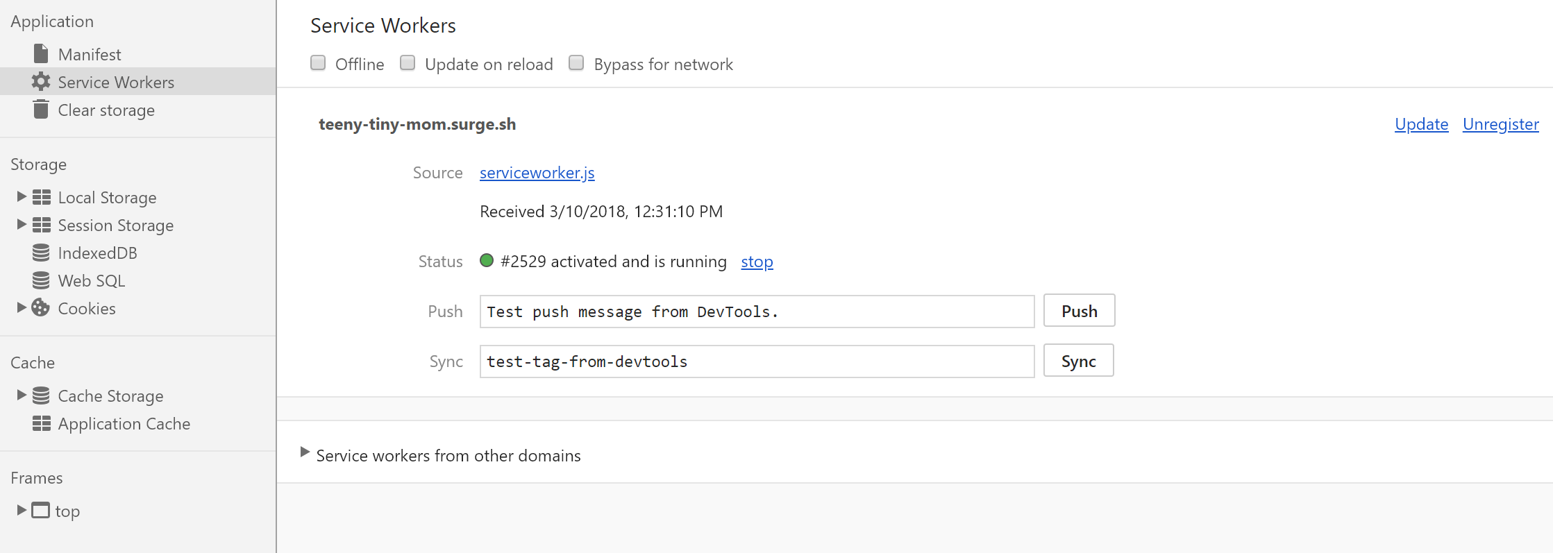Click the Clear storage trash icon
1553x553 pixels.
click(x=41, y=110)
